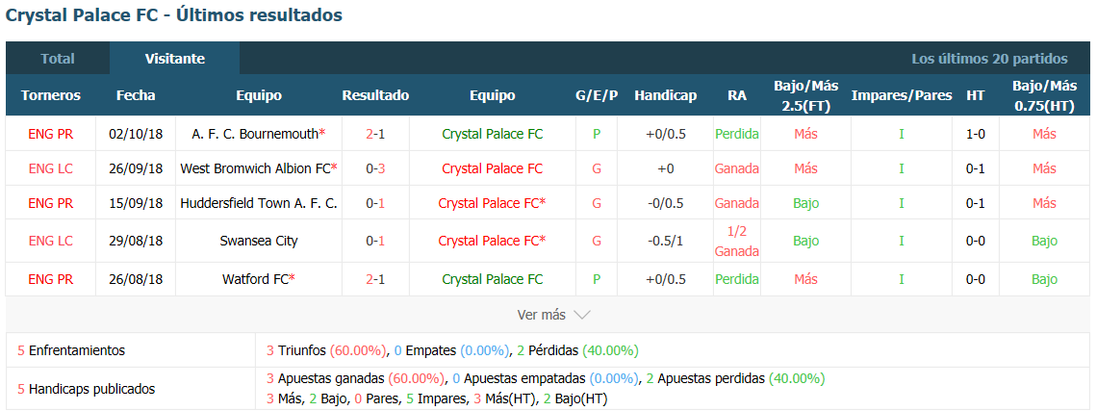
Task: Click the Resultado column header
Action: pyautogui.click(x=375, y=95)
